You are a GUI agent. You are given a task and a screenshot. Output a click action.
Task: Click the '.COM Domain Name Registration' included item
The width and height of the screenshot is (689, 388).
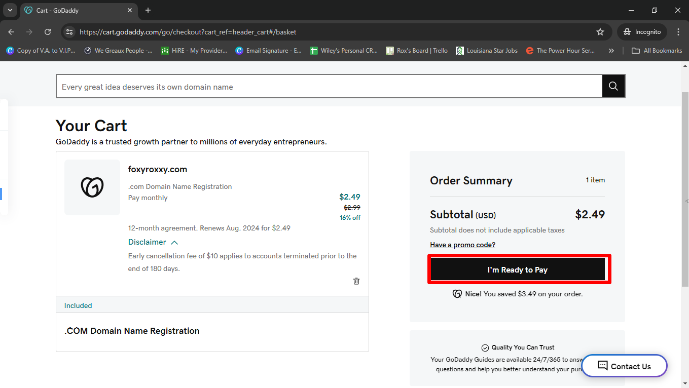132,331
